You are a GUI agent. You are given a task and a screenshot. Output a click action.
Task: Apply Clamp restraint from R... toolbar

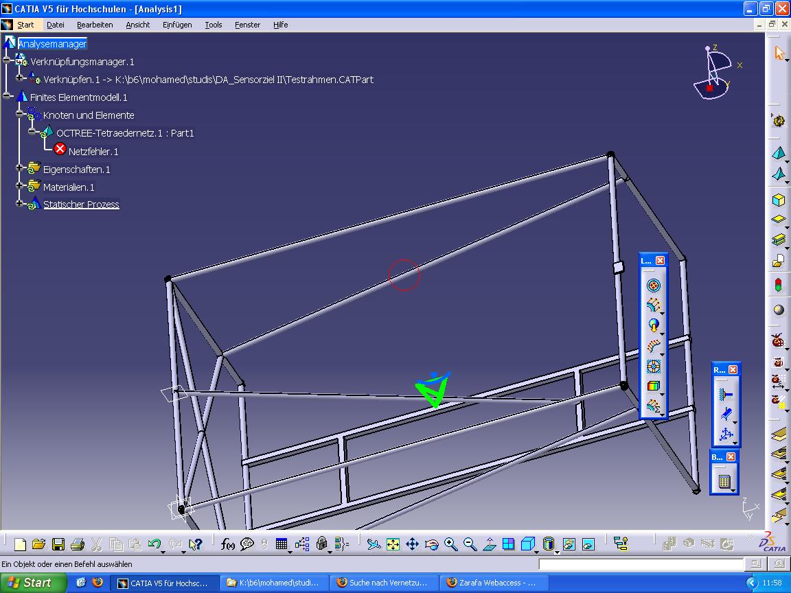point(725,395)
